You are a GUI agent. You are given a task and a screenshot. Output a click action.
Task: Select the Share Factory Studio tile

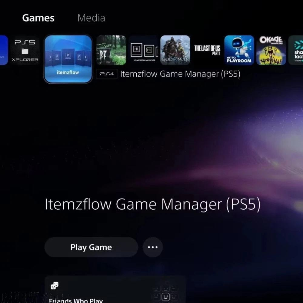click(296, 50)
